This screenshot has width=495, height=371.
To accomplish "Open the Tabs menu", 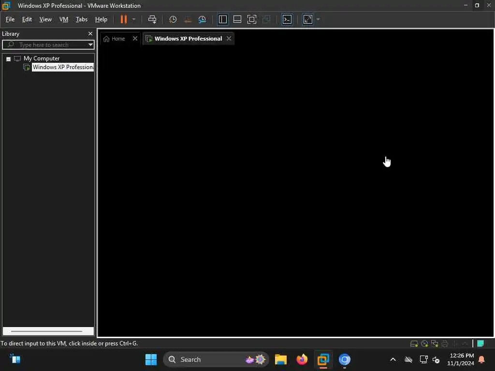I will (81, 19).
